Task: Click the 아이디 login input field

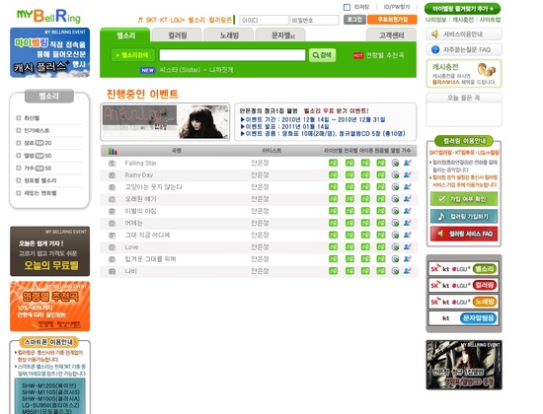Action: (264, 20)
